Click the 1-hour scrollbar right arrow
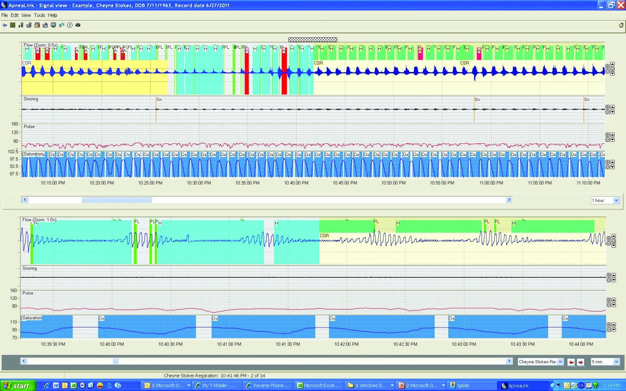The image size is (626, 391). (x=509, y=200)
